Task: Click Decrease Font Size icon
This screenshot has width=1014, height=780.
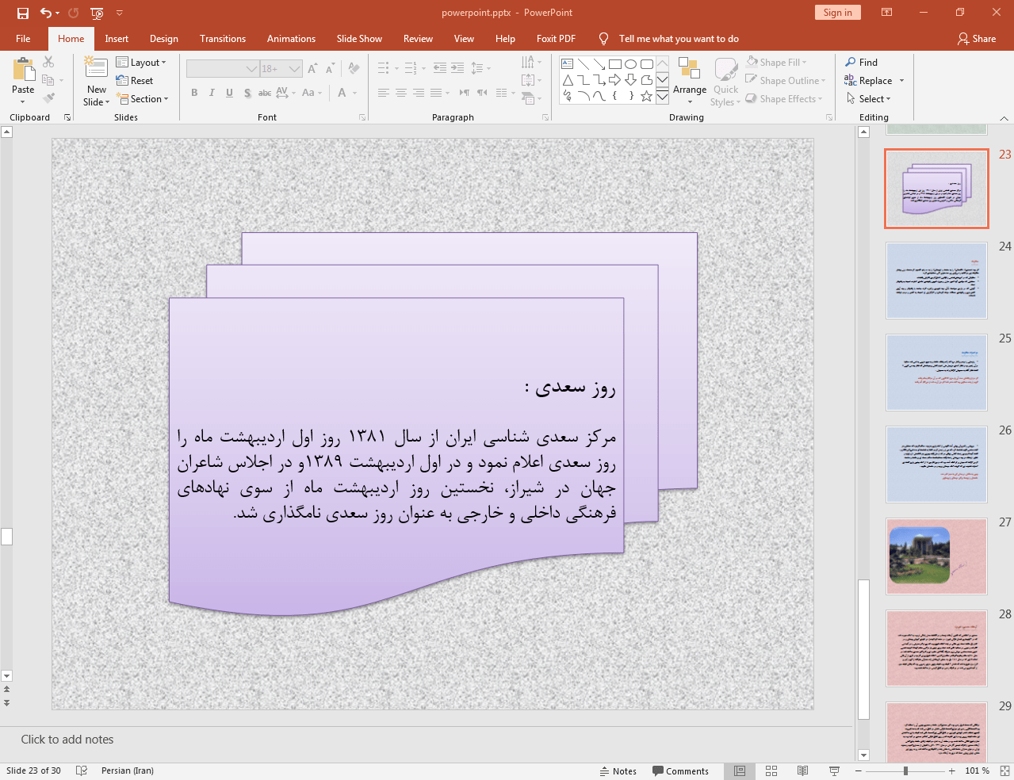Action: (330, 69)
